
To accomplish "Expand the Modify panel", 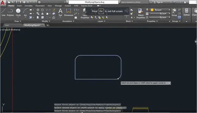I will (x=46, y=21).
